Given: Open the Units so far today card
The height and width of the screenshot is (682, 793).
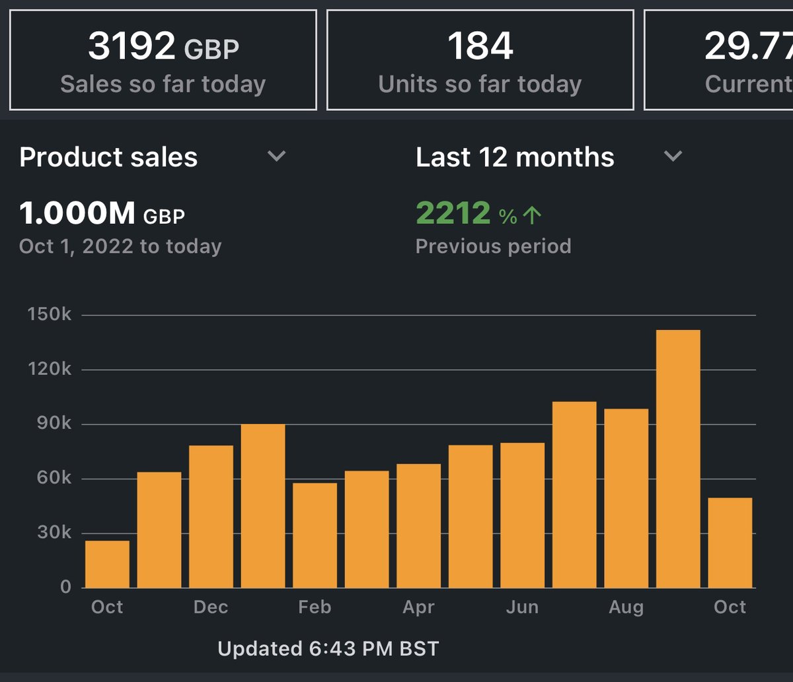Looking at the screenshot, I should [x=480, y=59].
